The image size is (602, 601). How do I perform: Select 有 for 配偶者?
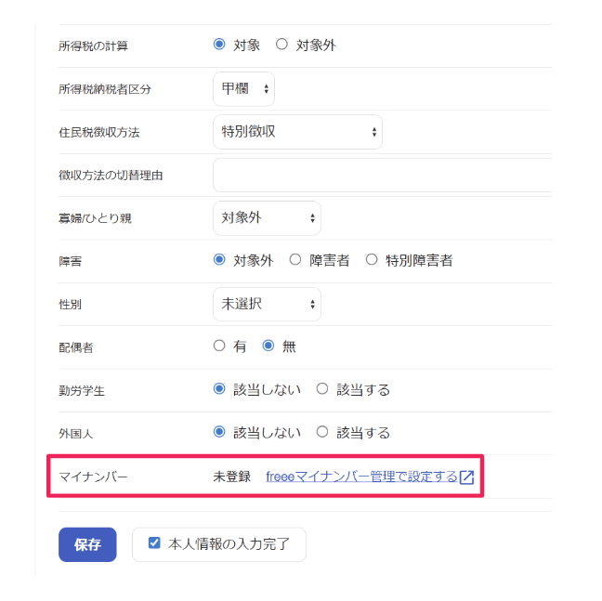point(219,346)
